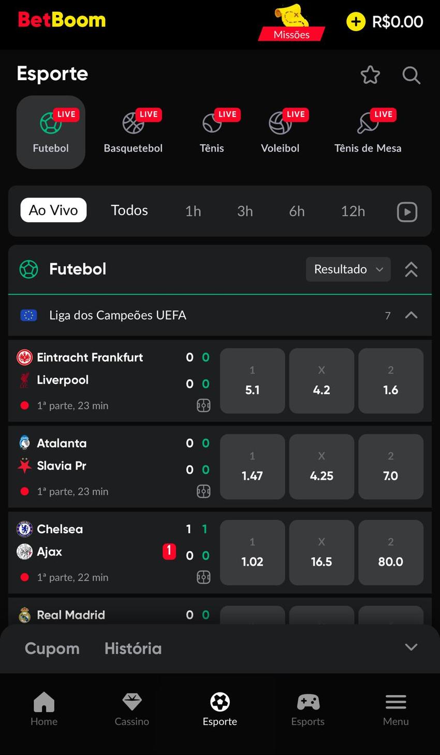Select the 3h time filter
This screenshot has height=755, width=440.
click(x=244, y=210)
